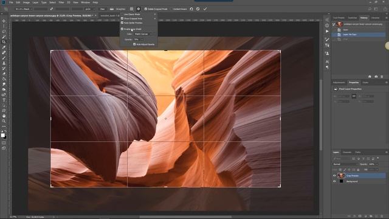The width and height of the screenshot is (389, 219).
Task: Open the History panel flyout menu
Action: coord(387,18)
